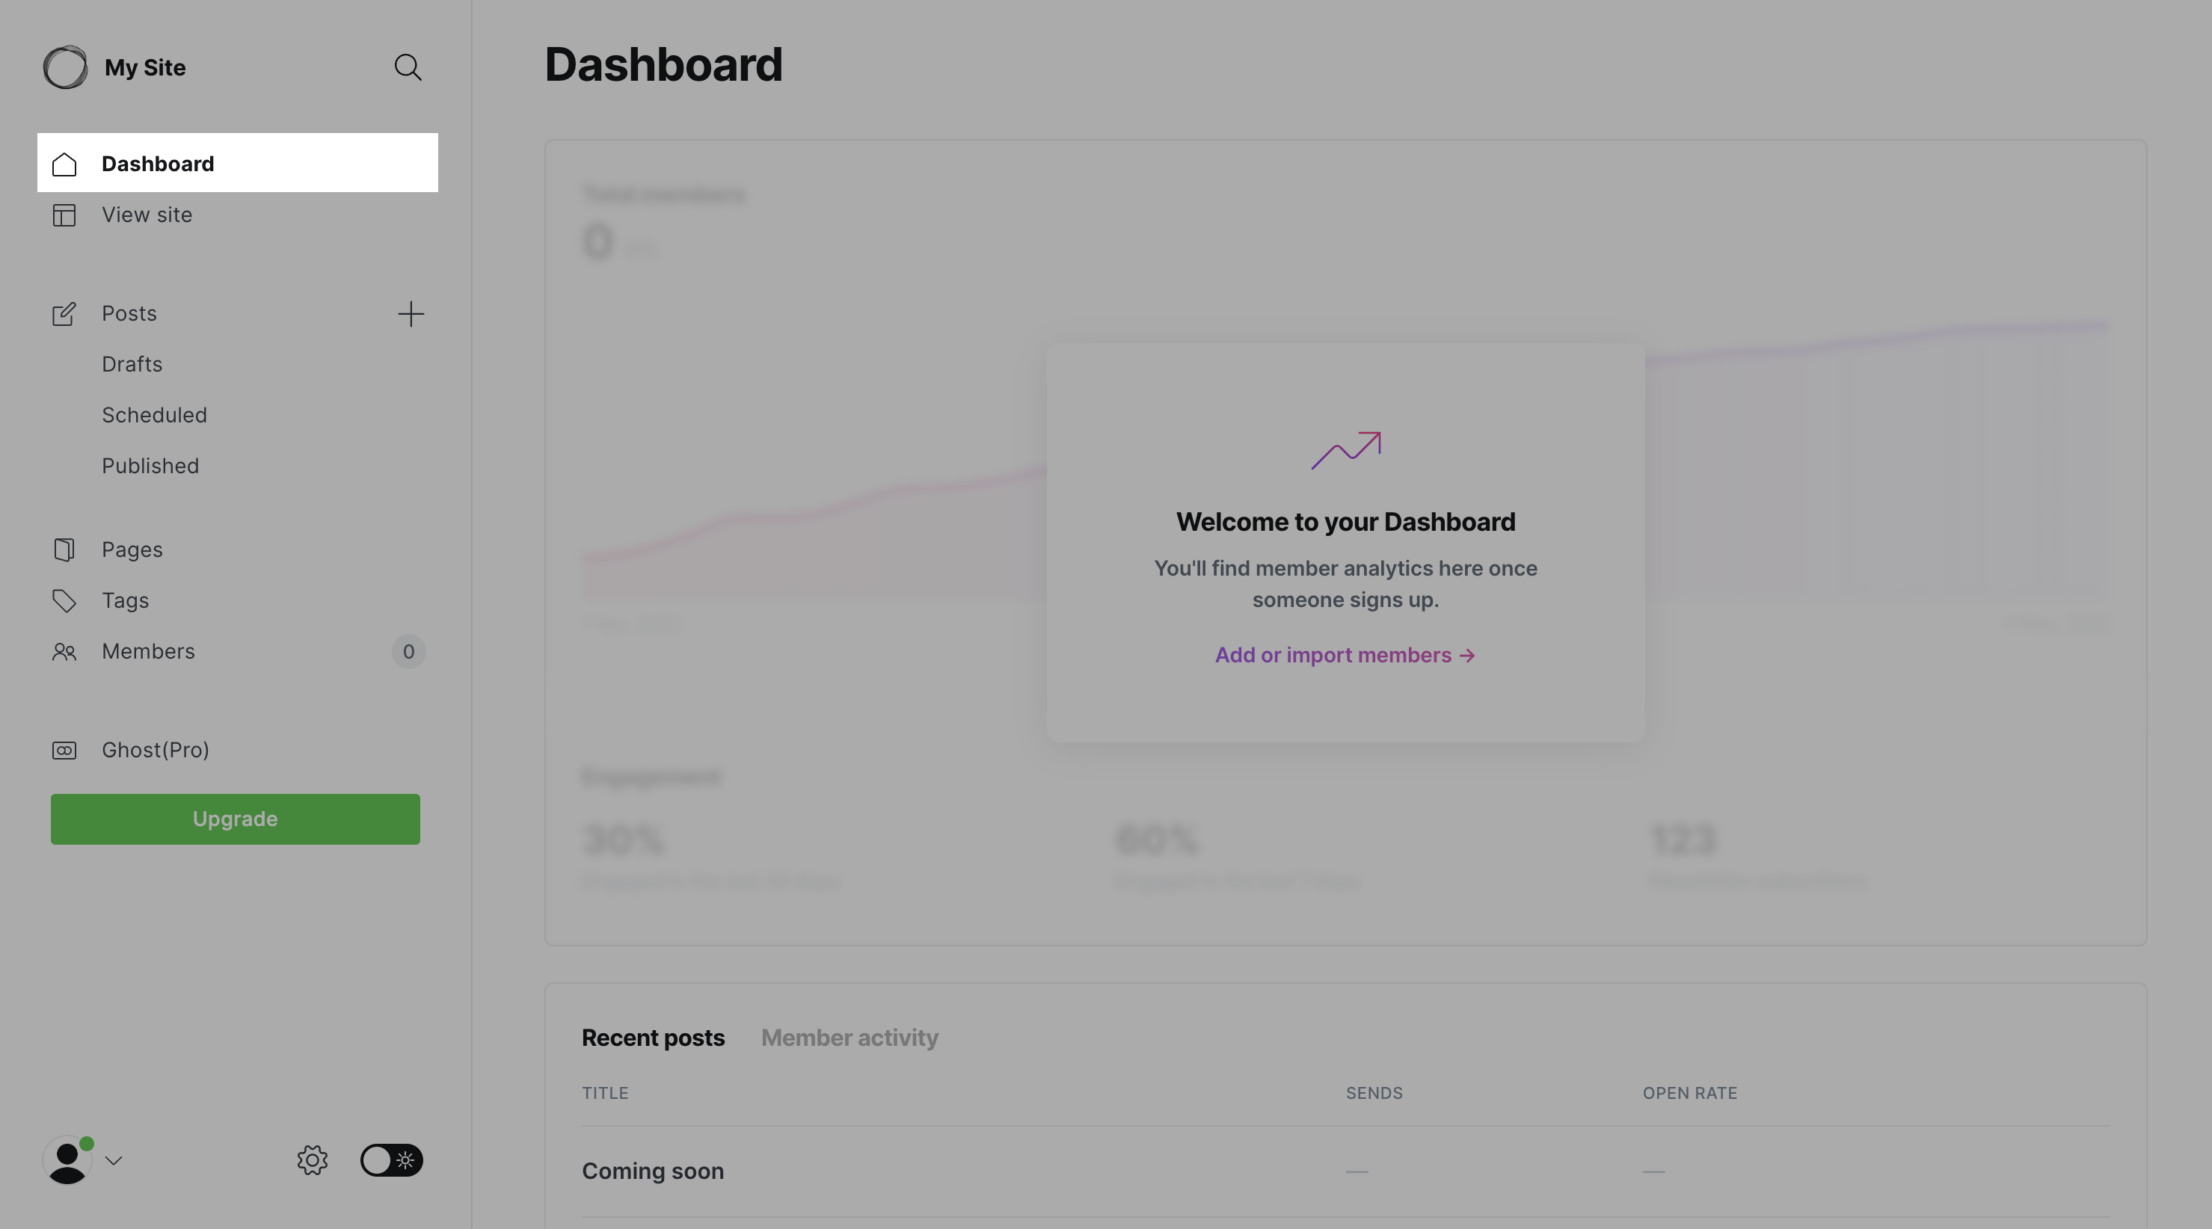Open the Coming soon post row
The image size is (2212, 1229).
[653, 1171]
